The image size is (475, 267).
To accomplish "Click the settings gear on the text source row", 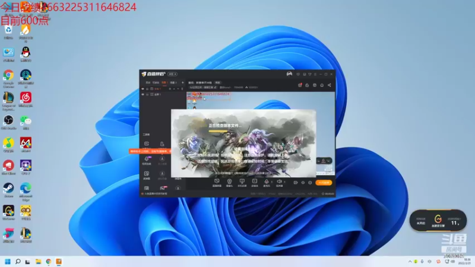I will [170, 89].
